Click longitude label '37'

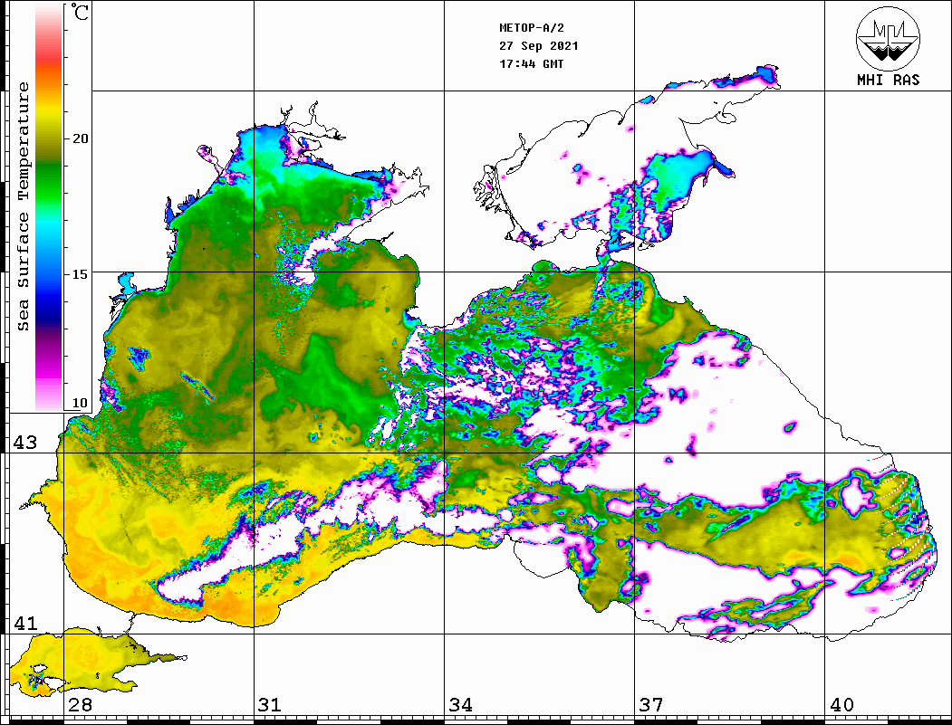pos(651,704)
